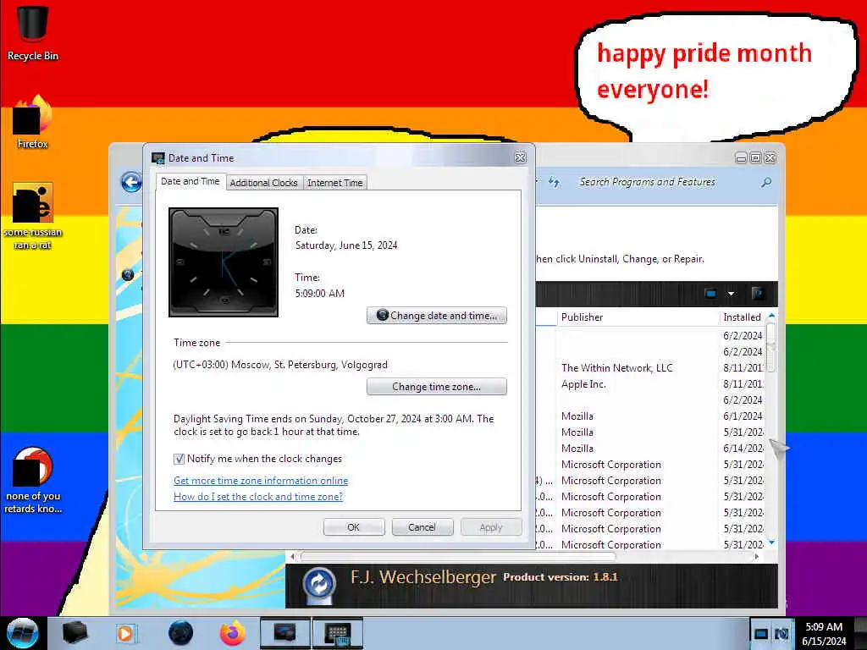Click the 6/1/2024 installed date cell
867x650 pixels.
(x=743, y=416)
